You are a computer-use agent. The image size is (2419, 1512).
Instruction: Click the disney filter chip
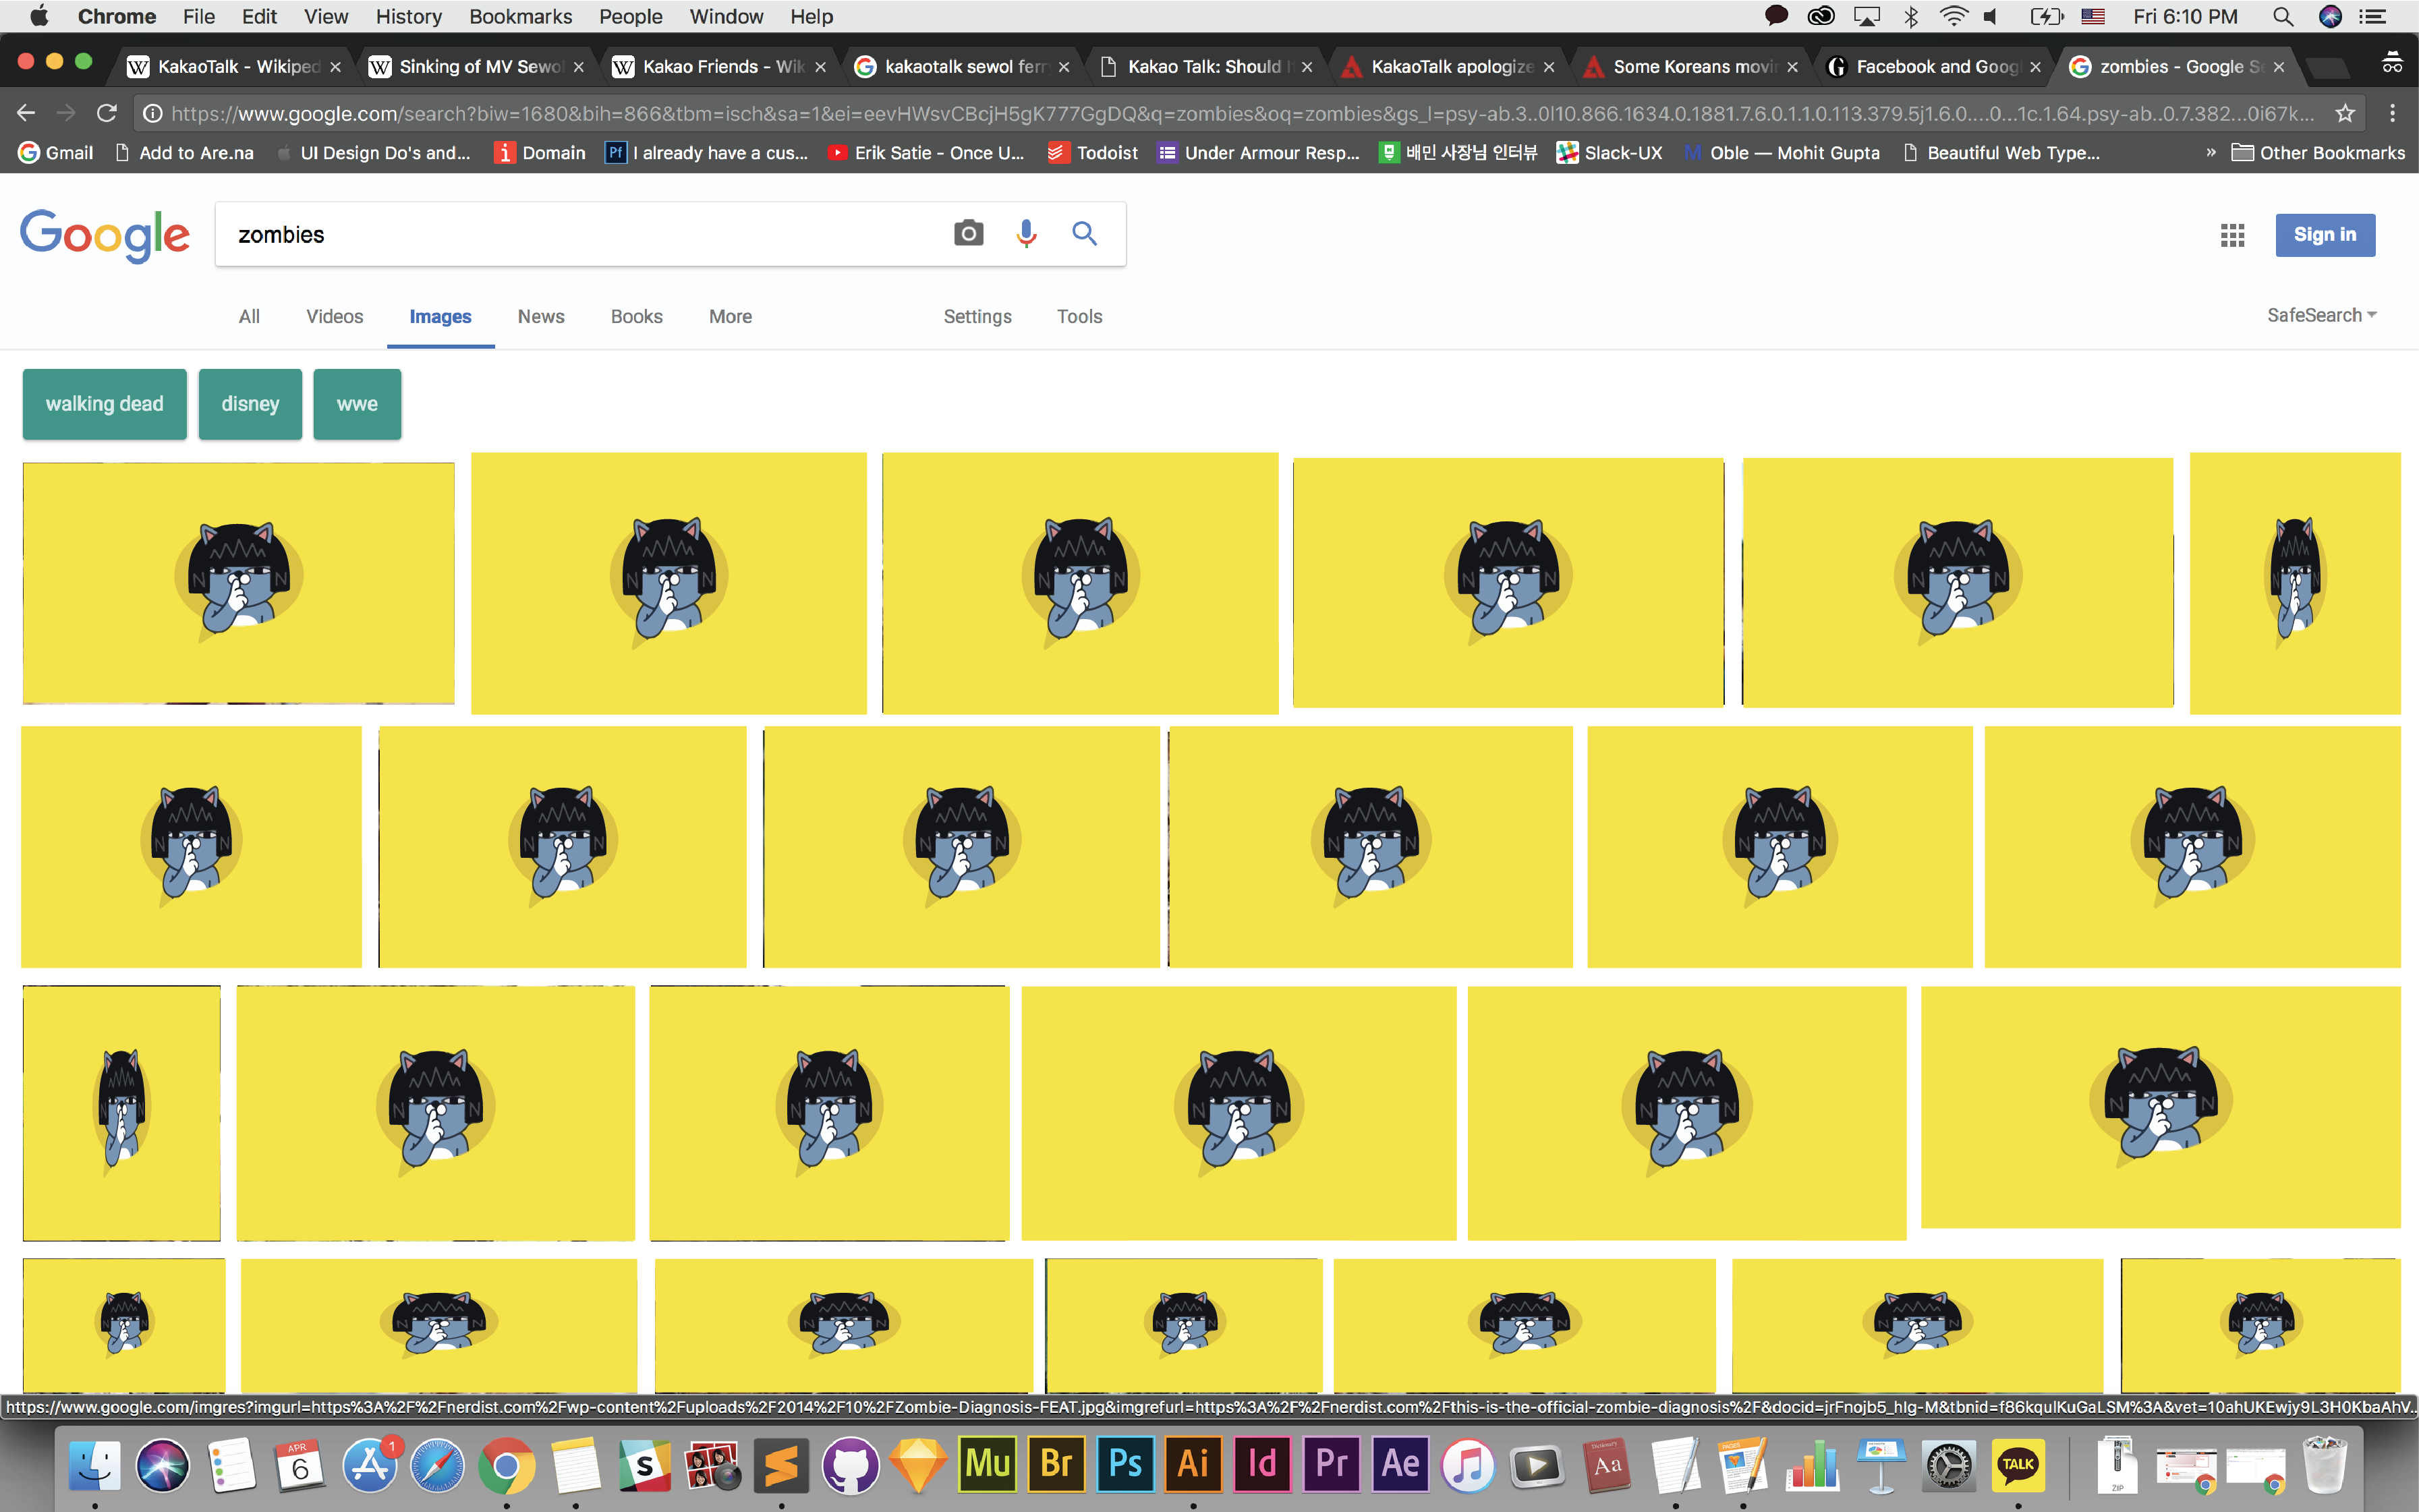coord(250,404)
